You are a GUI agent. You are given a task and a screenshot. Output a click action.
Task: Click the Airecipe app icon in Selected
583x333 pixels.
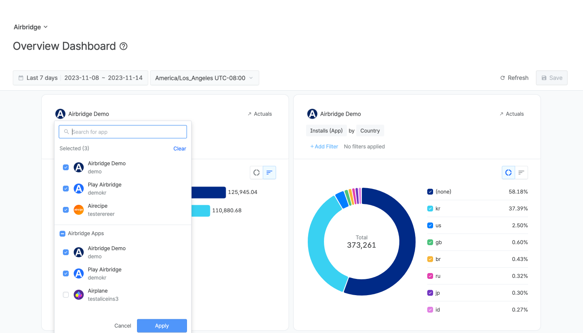(79, 210)
